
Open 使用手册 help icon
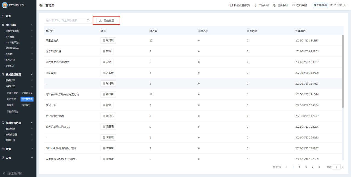point(274,5)
